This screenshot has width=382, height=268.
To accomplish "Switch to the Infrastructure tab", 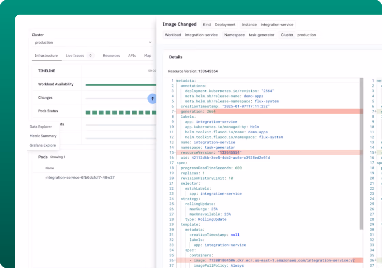I will point(46,56).
